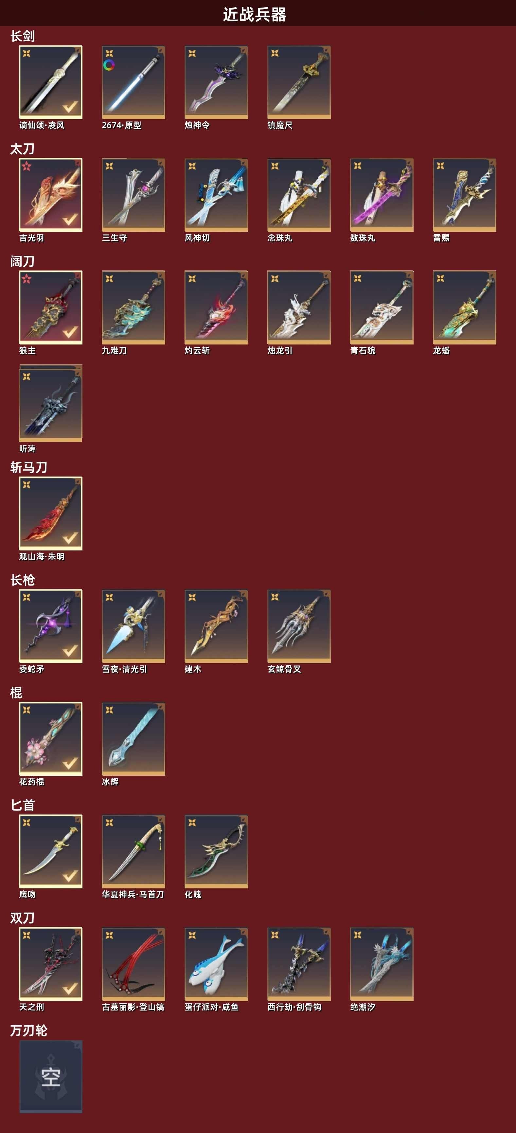Click the checkmark on 吉光羽 katana
This screenshot has height=1133, width=516.
tap(70, 219)
